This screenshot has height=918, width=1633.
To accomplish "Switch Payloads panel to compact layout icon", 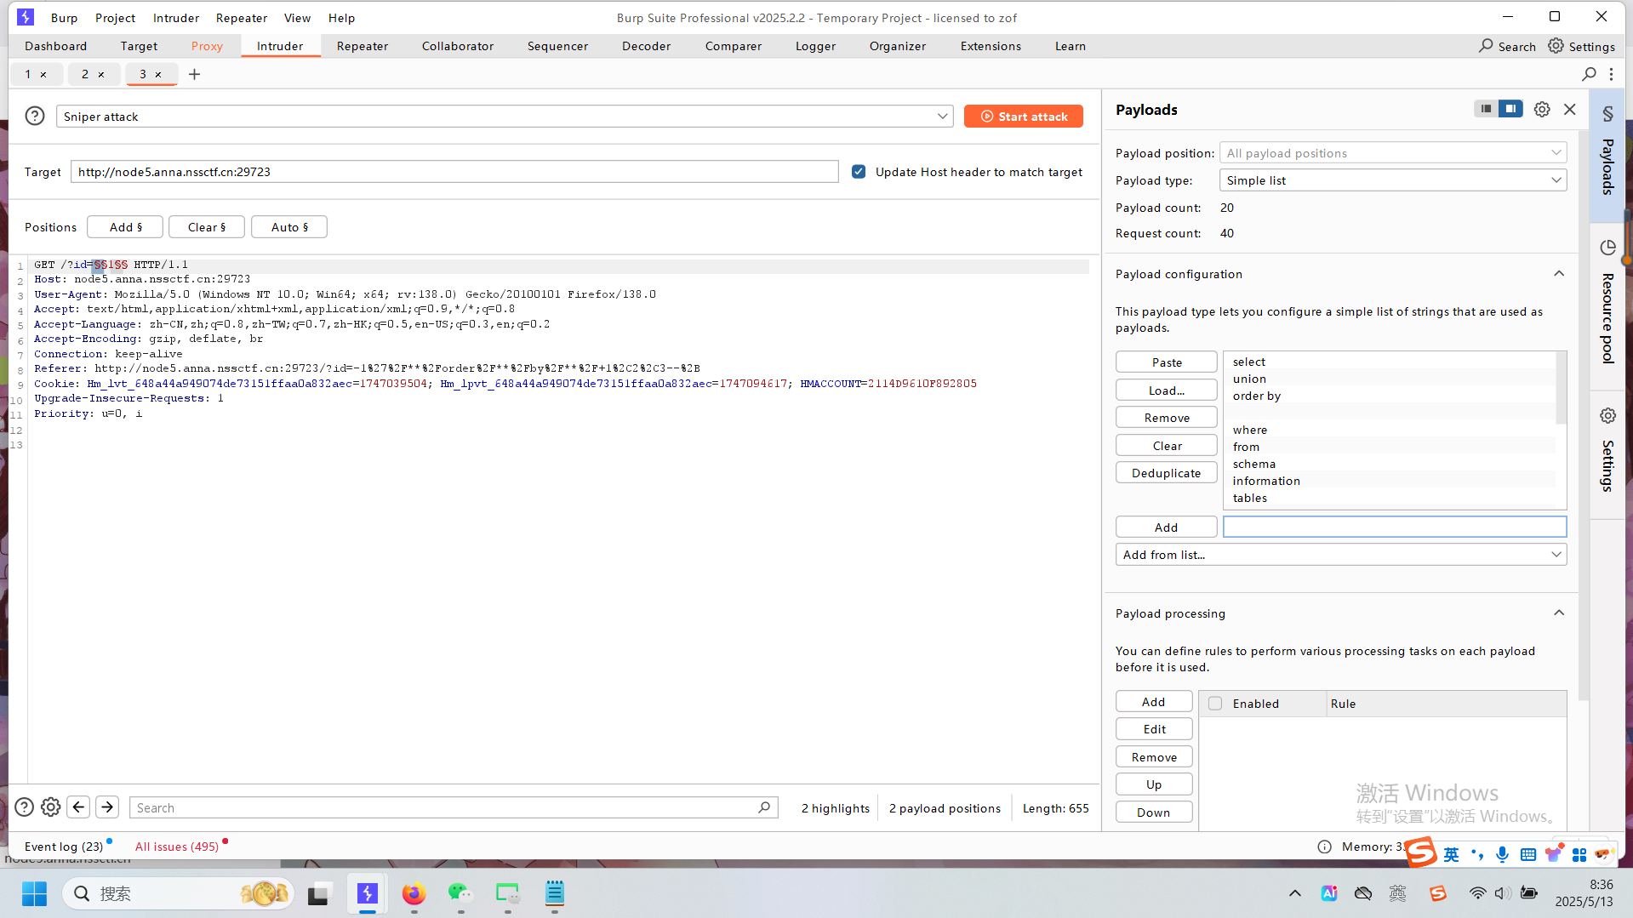I will pos(1486,109).
